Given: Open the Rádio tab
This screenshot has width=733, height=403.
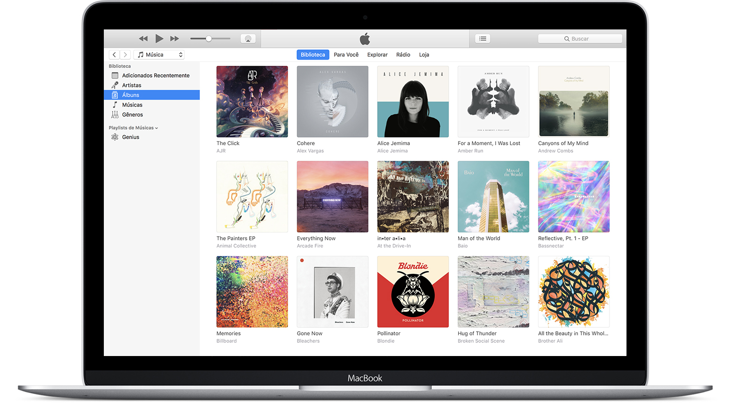Looking at the screenshot, I should 403,55.
